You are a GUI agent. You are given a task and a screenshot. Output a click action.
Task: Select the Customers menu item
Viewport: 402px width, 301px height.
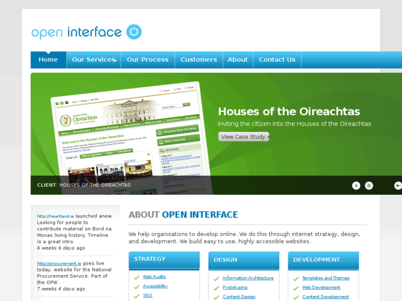pos(199,60)
